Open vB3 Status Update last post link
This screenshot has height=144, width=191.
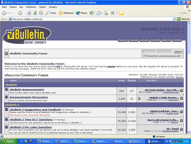pos(162,90)
